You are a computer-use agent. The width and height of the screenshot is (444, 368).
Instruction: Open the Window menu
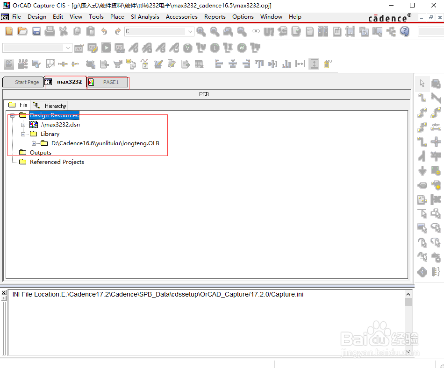coord(271,17)
